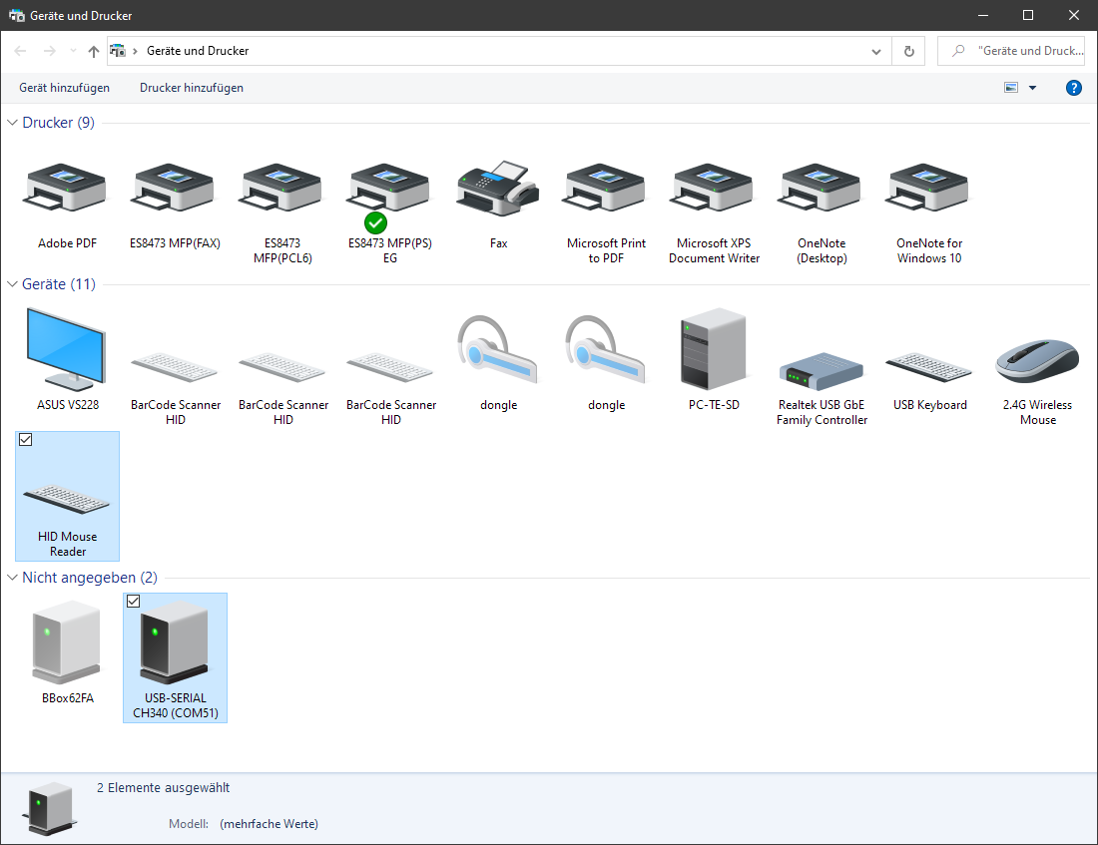Uncheck the HID Mouse Reader checkbox
The image size is (1098, 845).
[26, 440]
